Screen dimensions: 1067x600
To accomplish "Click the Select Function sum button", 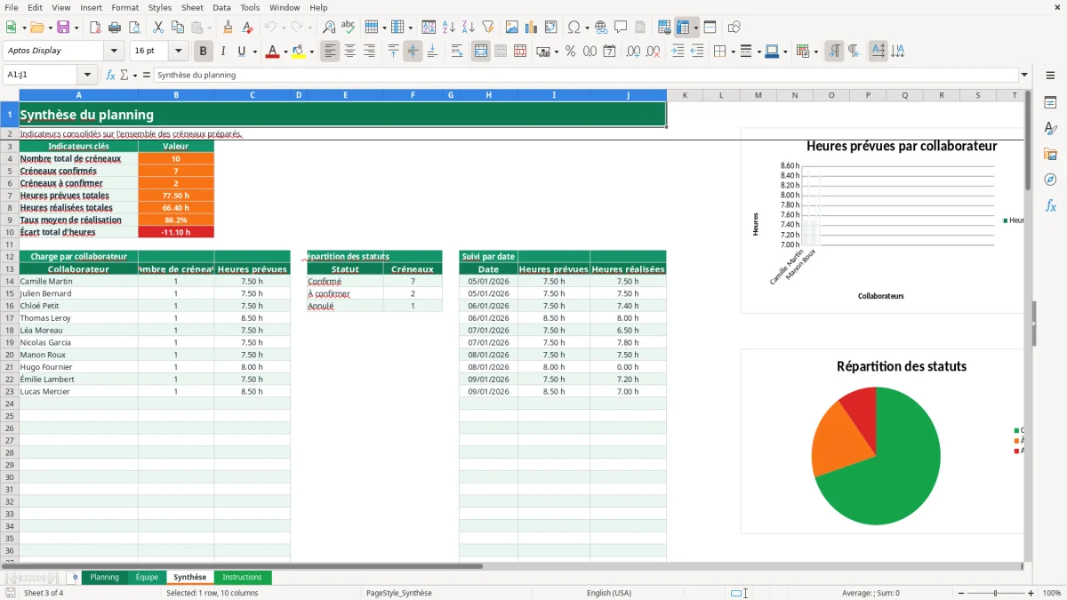I will pyautogui.click(x=124, y=76).
